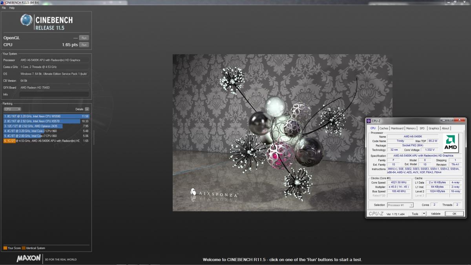Click the Multiplier x 45.0 field
This screenshot has width=471, height=265.
400,187
